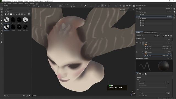Viewport: 176px width, 99px height.
Task: Select the Polygon Fill tool
Action: click(2, 18)
